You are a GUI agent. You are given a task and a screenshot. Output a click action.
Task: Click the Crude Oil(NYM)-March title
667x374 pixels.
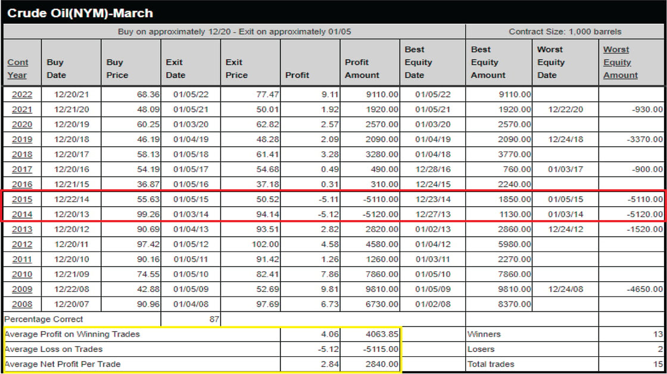(80, 12)
